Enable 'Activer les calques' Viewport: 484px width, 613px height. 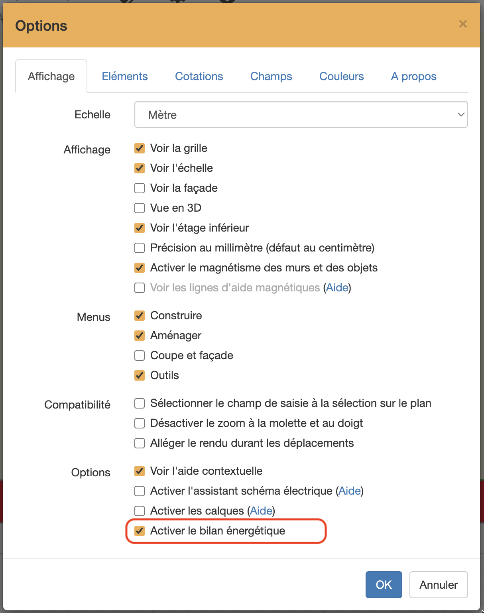pyautogui.click(x=140, y=511)
